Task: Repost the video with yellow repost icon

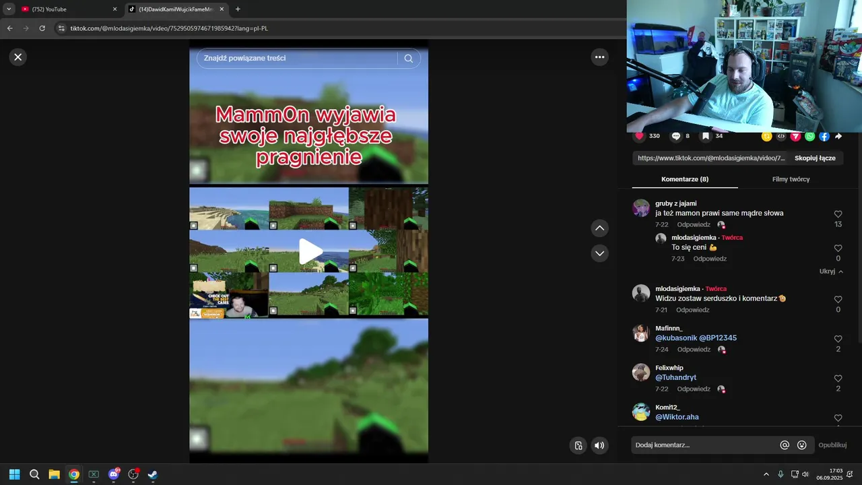Action: pyautogui.click(x=766, y=136)
